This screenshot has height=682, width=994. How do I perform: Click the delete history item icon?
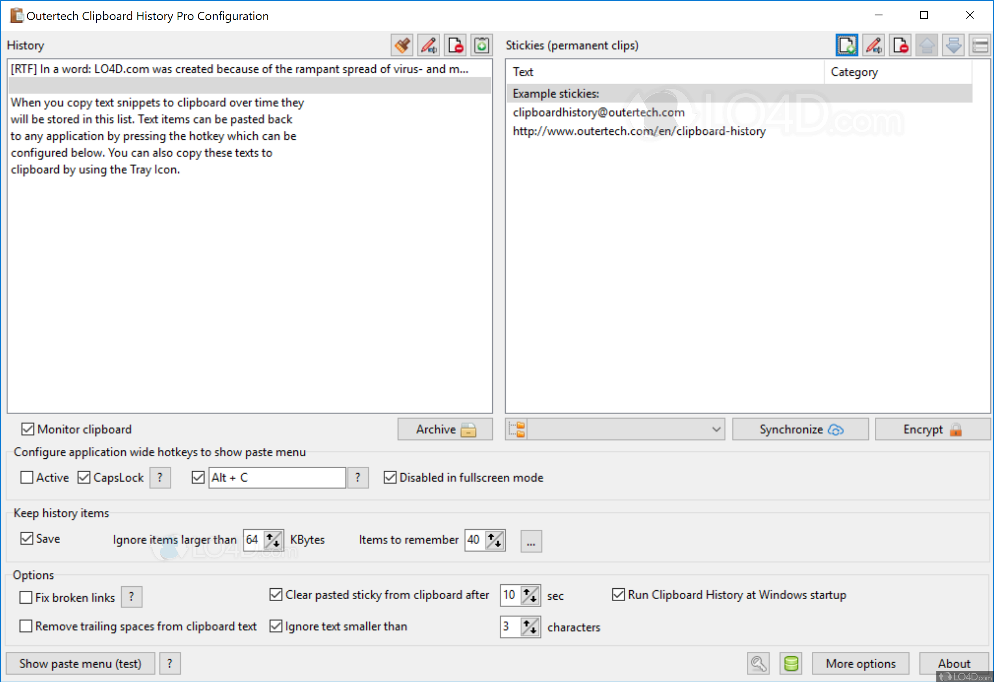tap(455, 45)
